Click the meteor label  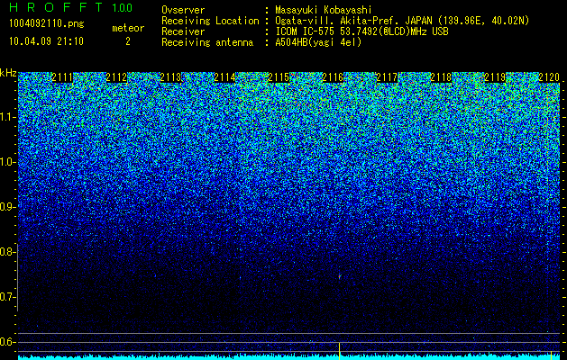tap(128, 28)
